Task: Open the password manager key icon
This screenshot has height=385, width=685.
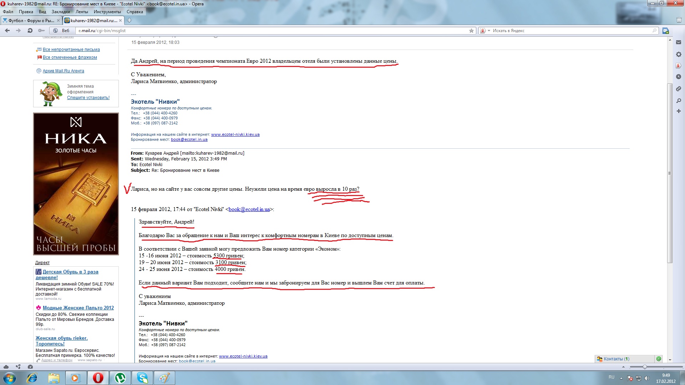Action: pos(41,31)
